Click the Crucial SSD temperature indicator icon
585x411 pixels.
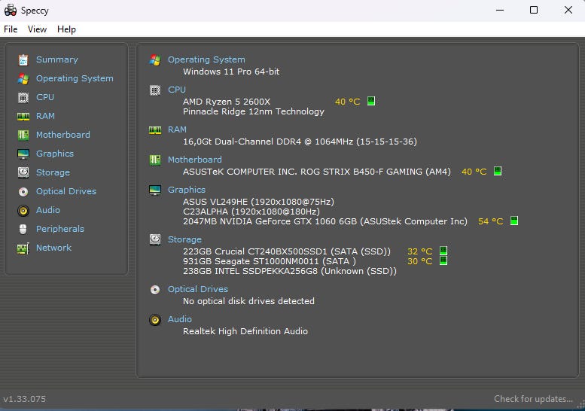point(443,250)
